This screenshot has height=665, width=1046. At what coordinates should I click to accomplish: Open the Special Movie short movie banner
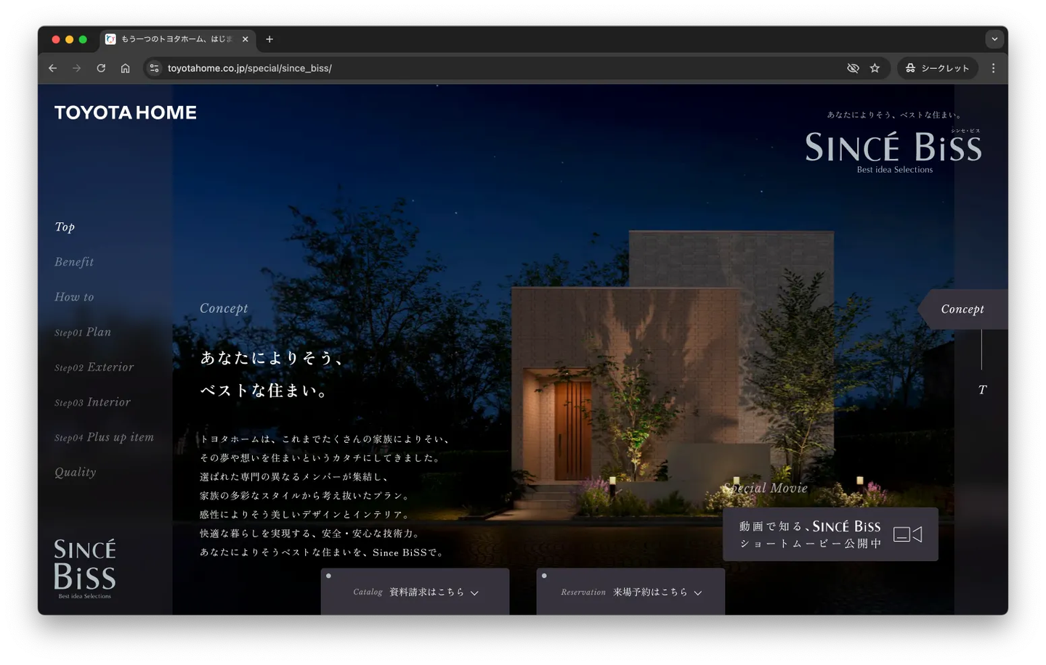(830, 534)
